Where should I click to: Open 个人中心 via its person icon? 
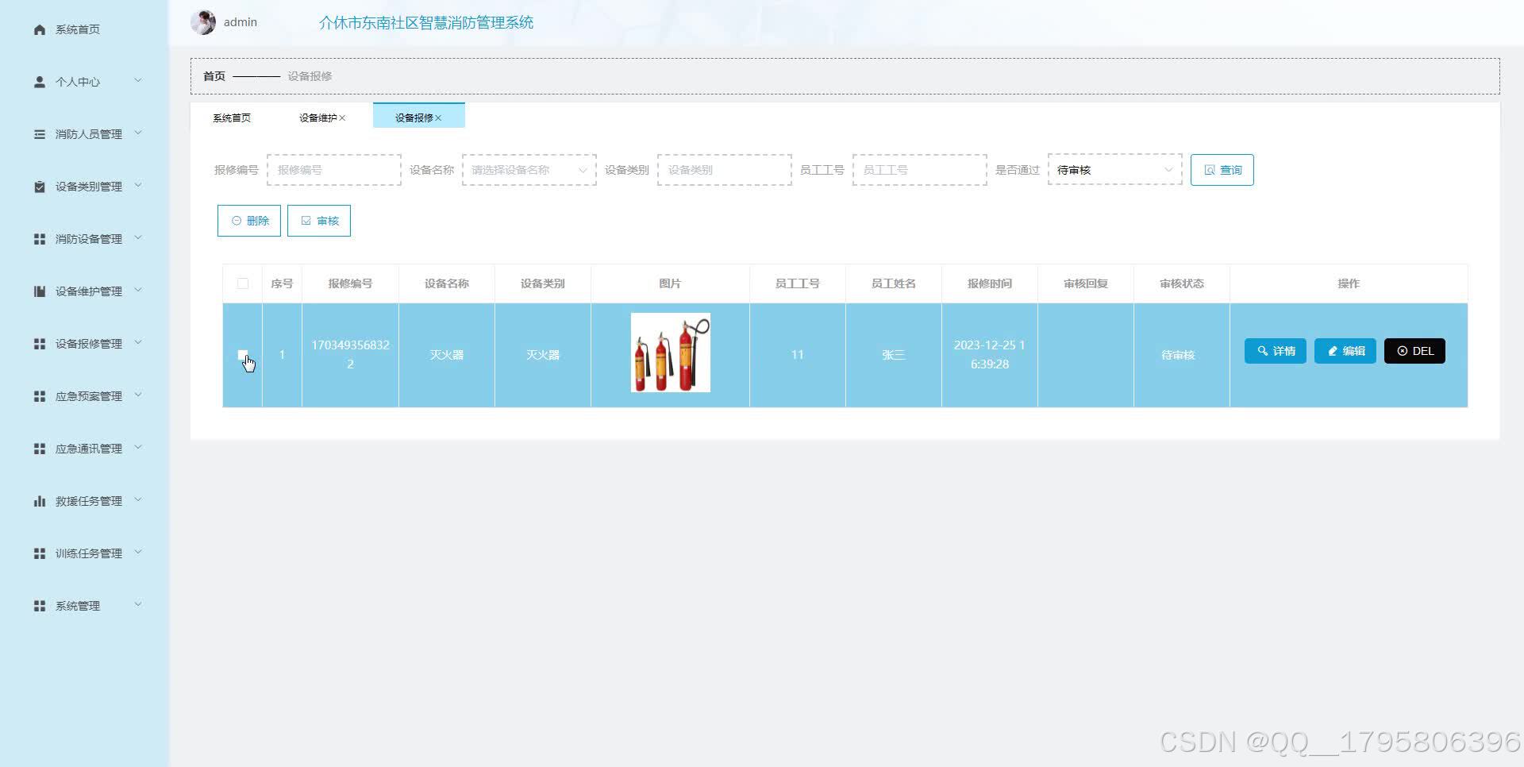pos(40,81)
